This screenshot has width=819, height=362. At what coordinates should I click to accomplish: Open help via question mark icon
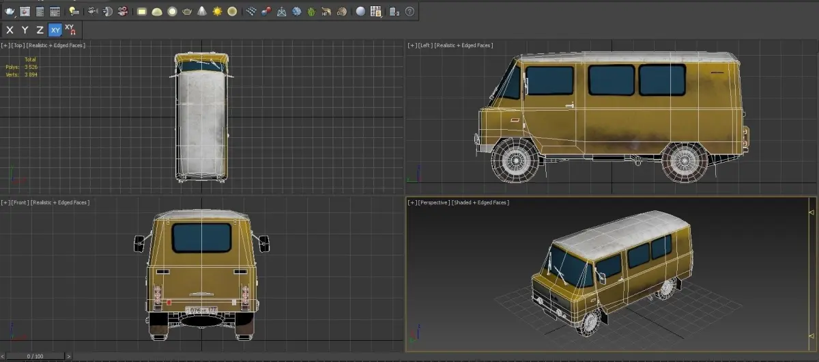409,12
